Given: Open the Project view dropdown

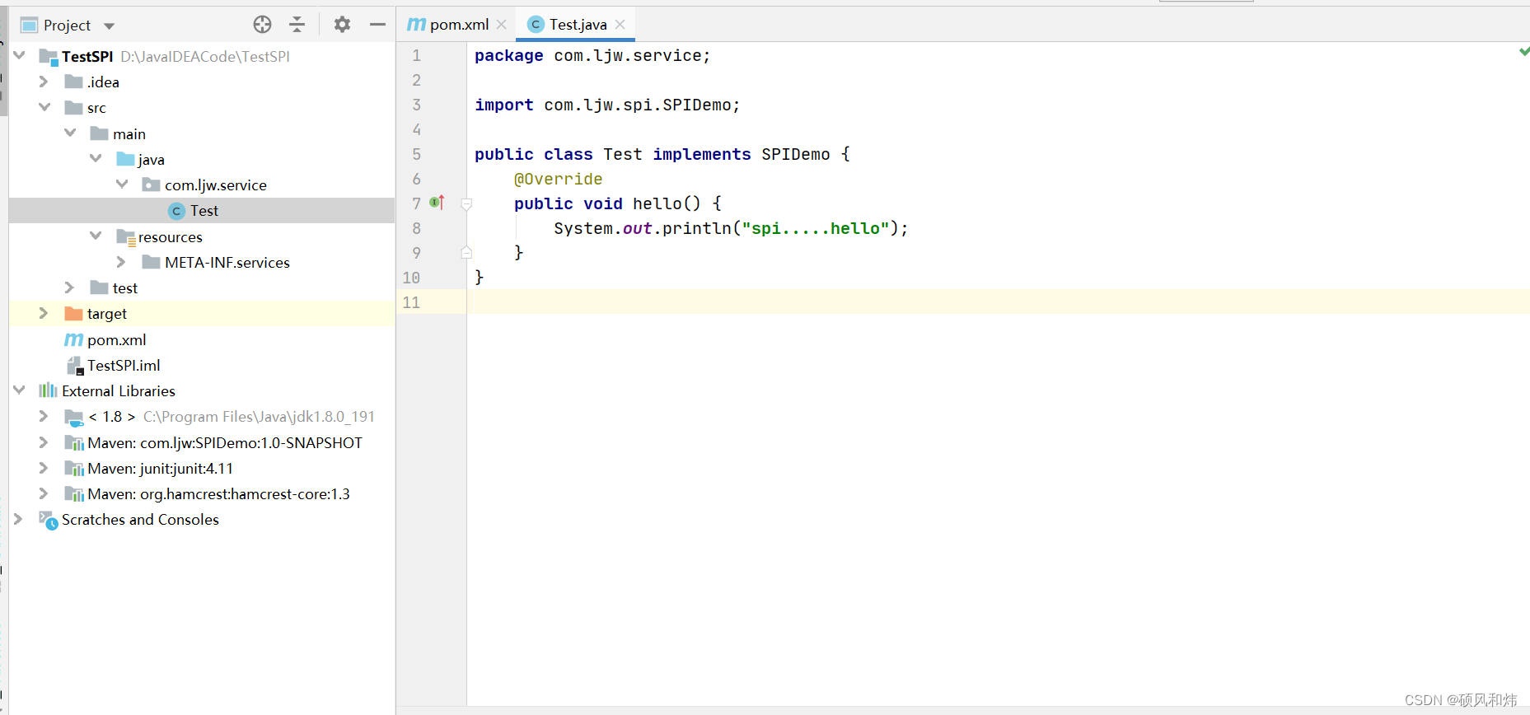Looking at the screenshot, I should pos(109,26).
